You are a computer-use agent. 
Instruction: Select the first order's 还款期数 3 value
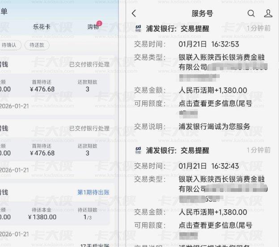(x=87, y=89)
